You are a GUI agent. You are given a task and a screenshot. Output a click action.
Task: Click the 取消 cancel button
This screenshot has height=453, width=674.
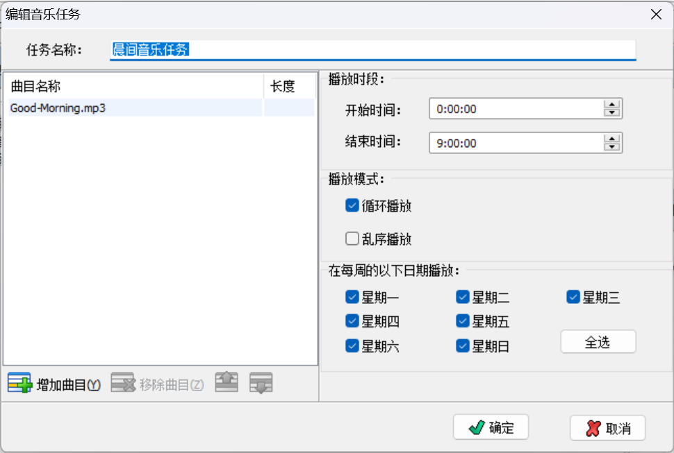tap(608, 427)
